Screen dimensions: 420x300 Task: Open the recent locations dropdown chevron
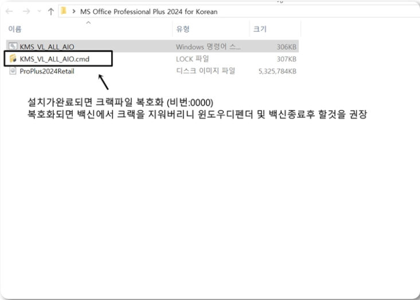38,11
